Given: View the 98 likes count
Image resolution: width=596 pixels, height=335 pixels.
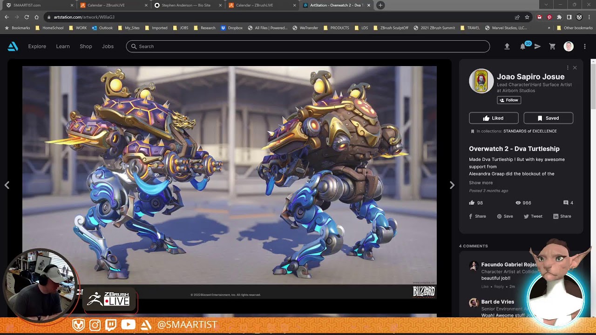Looking at the screenshot, I should (x=476, y=203).
